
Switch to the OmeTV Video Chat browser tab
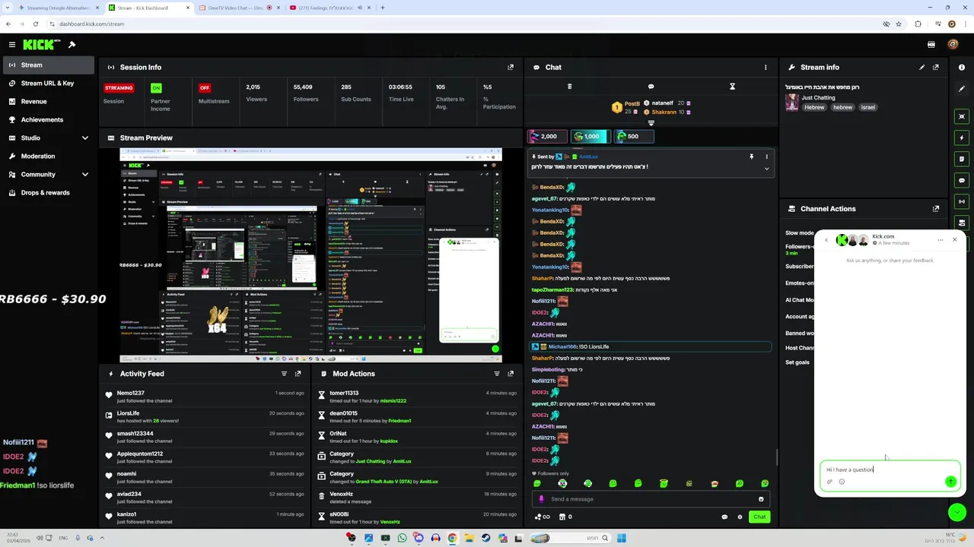[238, 8]
